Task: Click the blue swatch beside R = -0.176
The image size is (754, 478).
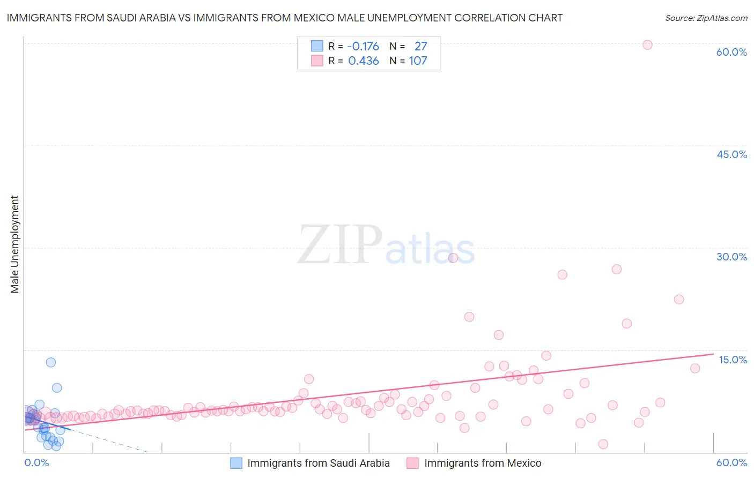Action: click(x=317, y=46)
